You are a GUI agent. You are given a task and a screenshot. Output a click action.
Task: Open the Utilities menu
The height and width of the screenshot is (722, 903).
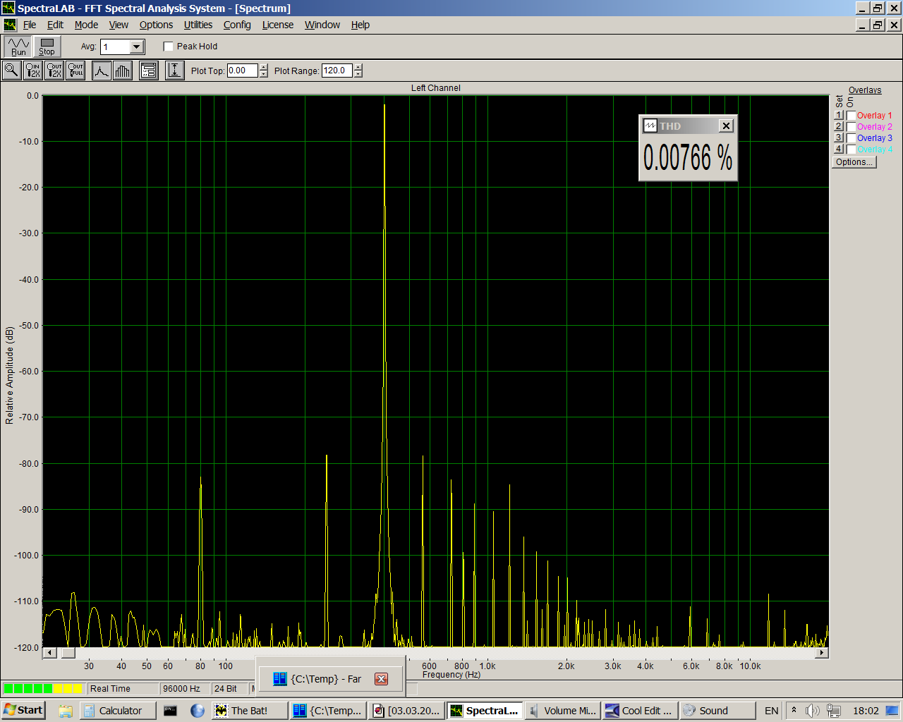point(198,25)
